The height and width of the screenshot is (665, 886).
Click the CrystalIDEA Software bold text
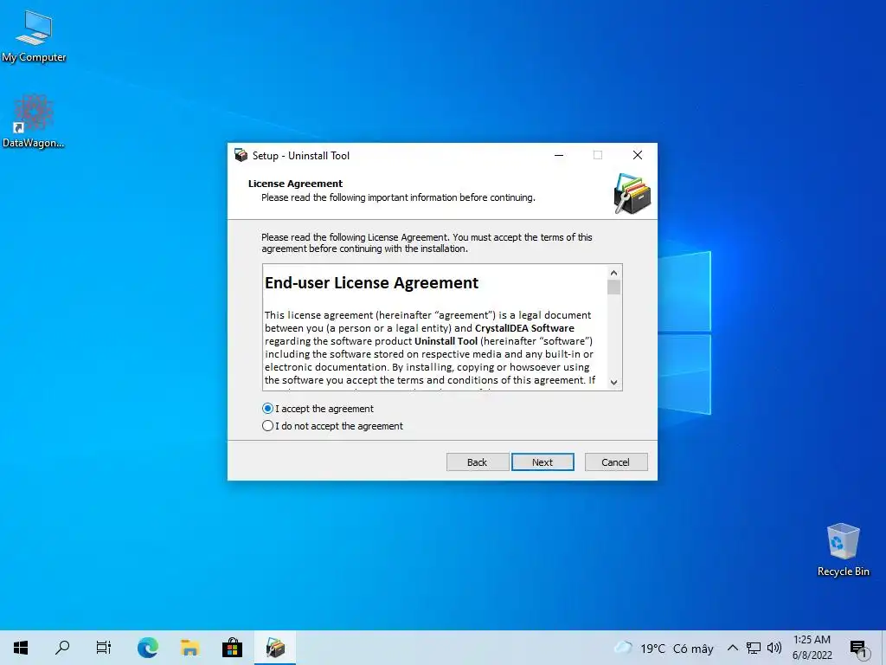[x=524, y=328]
